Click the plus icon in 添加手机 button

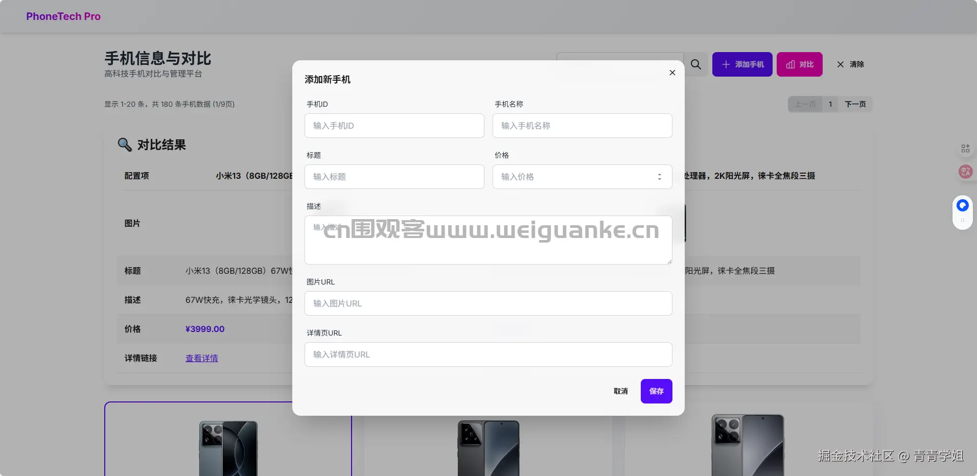[x=726, y=64]
